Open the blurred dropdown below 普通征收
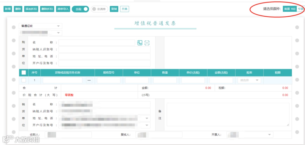This screenshot has width=305, height=145. click(40, 33)
